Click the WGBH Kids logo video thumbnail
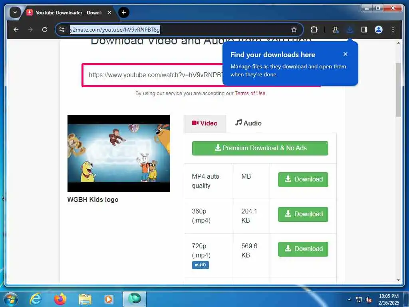This screenshot has height=307, width=409. point(119,153)
